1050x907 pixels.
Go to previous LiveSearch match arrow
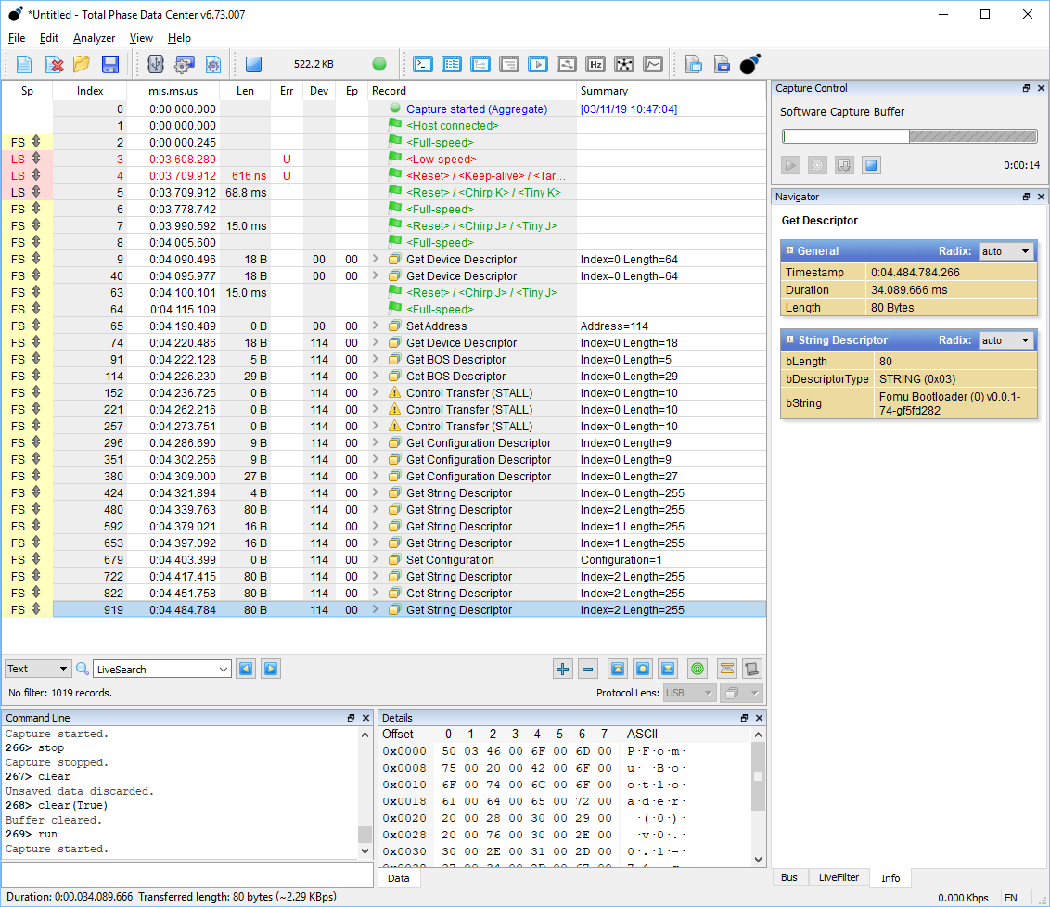[246, 669]
